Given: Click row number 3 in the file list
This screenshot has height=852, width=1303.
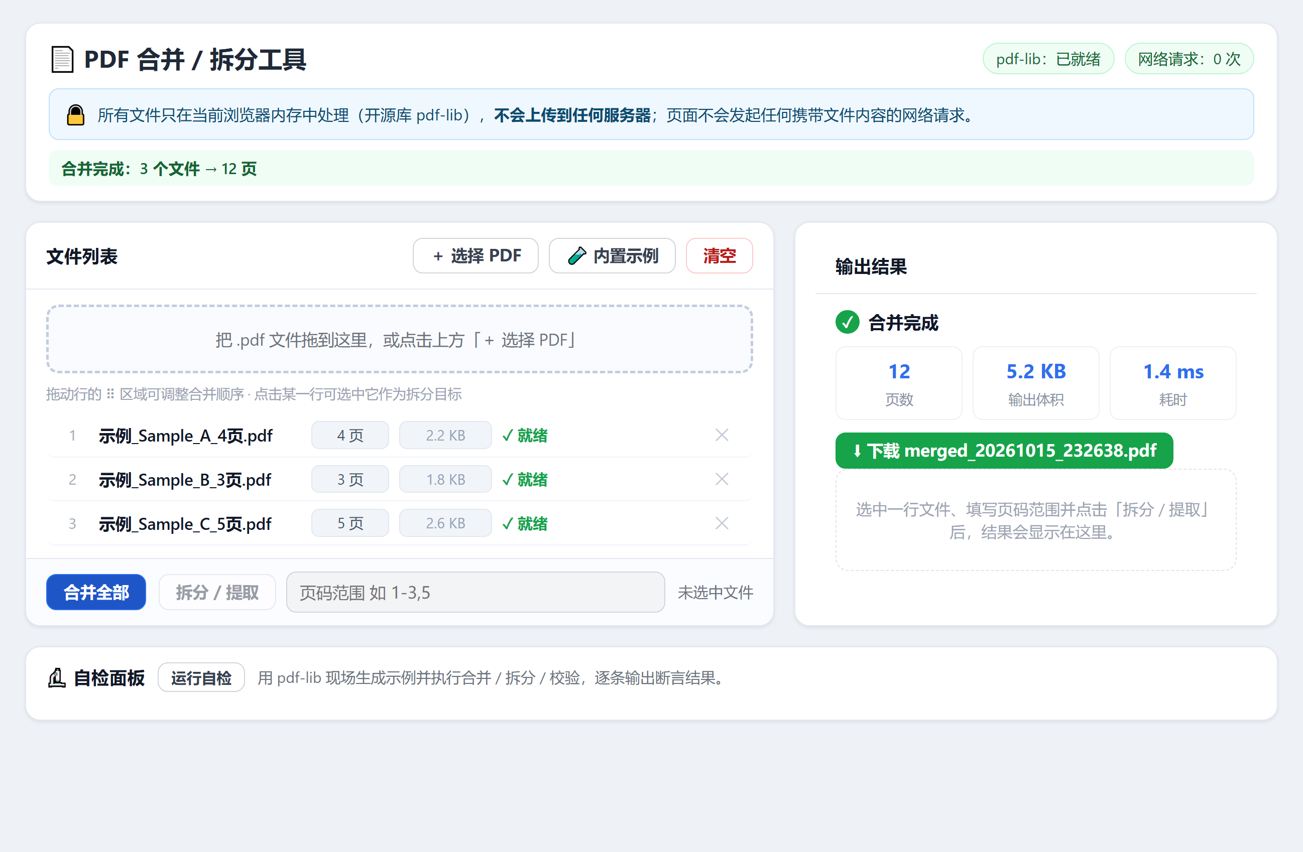Looking at the screenshot, I should [x=72, y=523].
